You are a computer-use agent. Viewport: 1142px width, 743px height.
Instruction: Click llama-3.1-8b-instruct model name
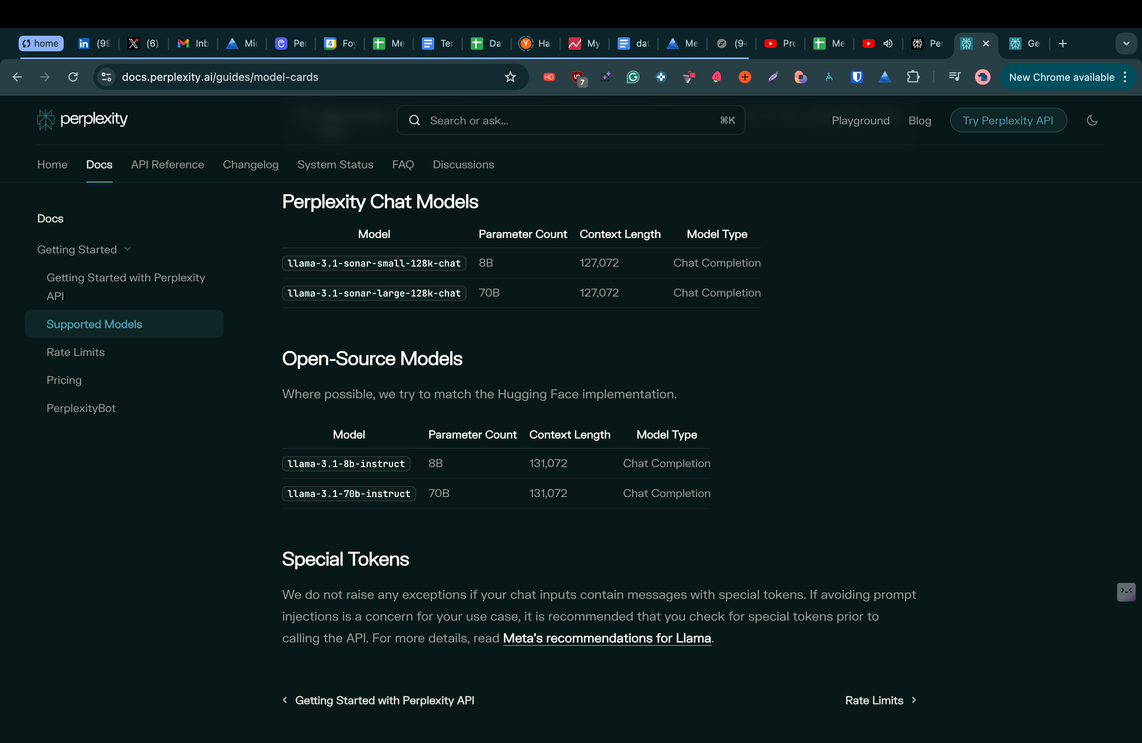[346, 464]
